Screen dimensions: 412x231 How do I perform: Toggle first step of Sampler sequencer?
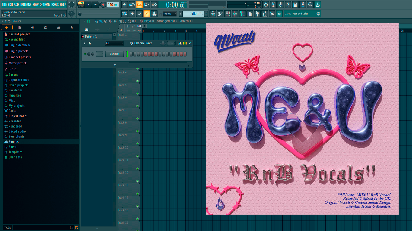coord(131,54)
